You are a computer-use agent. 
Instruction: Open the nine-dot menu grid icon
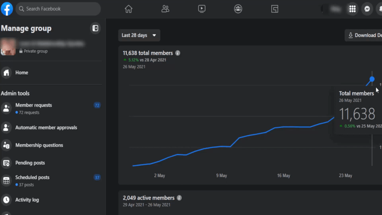352,9
